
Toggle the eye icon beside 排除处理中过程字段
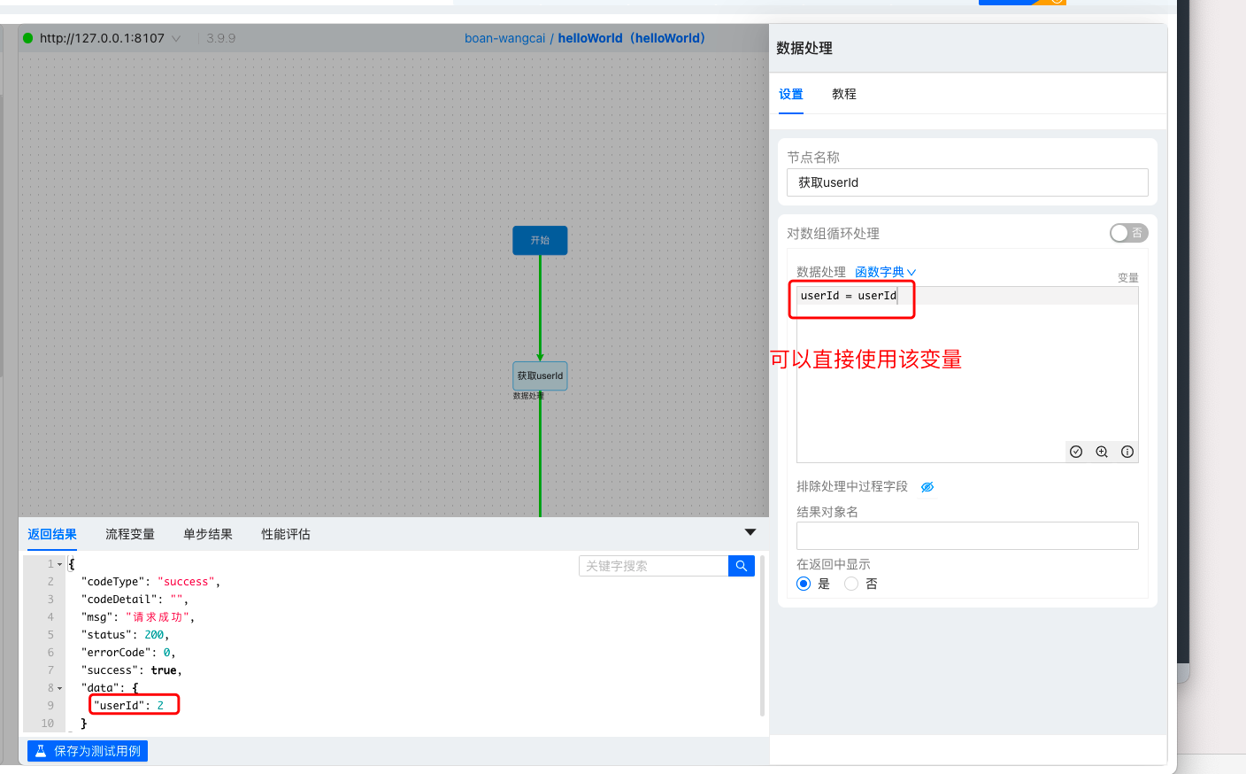927,487
